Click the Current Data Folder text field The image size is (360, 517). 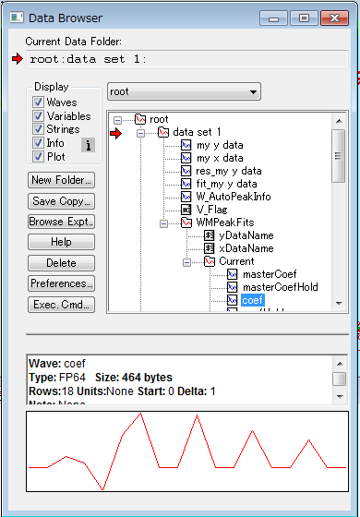coord(186,59)
